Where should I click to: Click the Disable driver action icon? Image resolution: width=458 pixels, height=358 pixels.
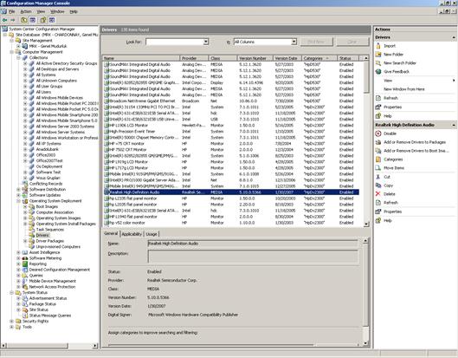[x=378, y=133]
